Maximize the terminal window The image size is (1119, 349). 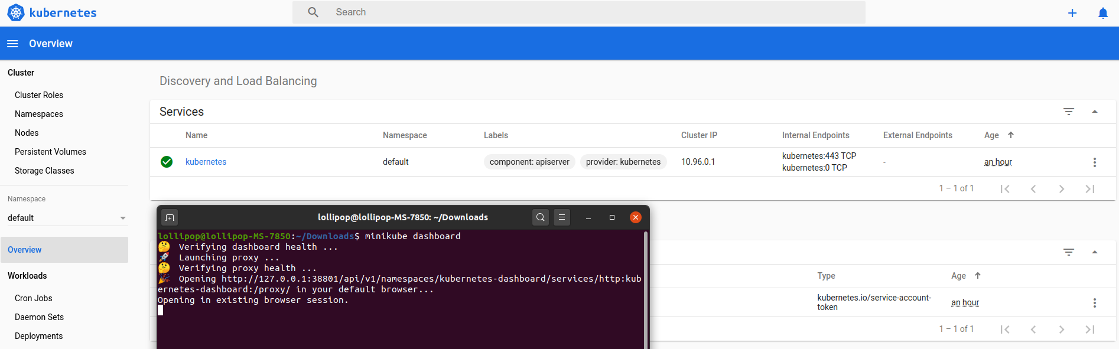point(612,217)
